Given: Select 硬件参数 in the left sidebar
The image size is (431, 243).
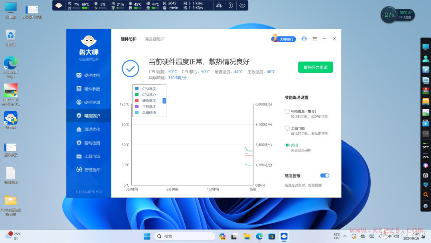Looking at the screenshot, I should tap(89, 88).
